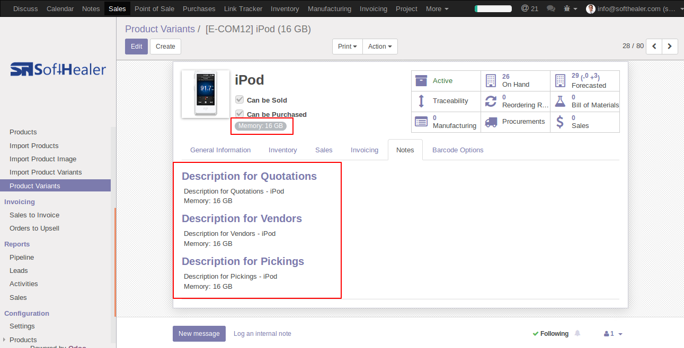The width and height of the screenshot is (684, 348).
Task: Select the Notes tab
Action: coord(405,150)
